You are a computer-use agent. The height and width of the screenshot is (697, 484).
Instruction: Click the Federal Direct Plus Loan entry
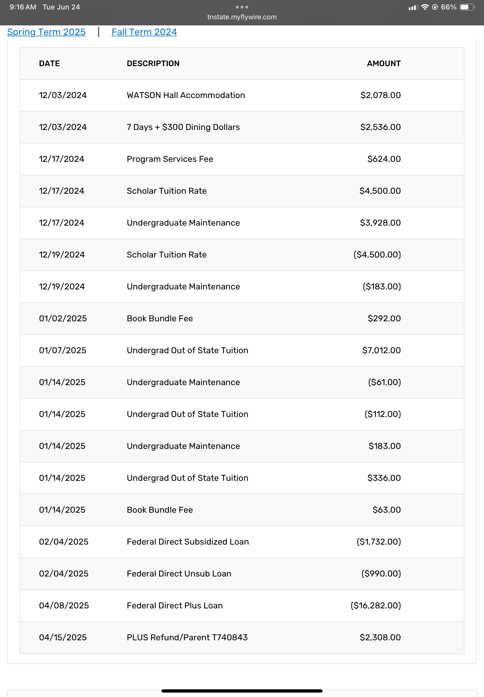[175, 605]
